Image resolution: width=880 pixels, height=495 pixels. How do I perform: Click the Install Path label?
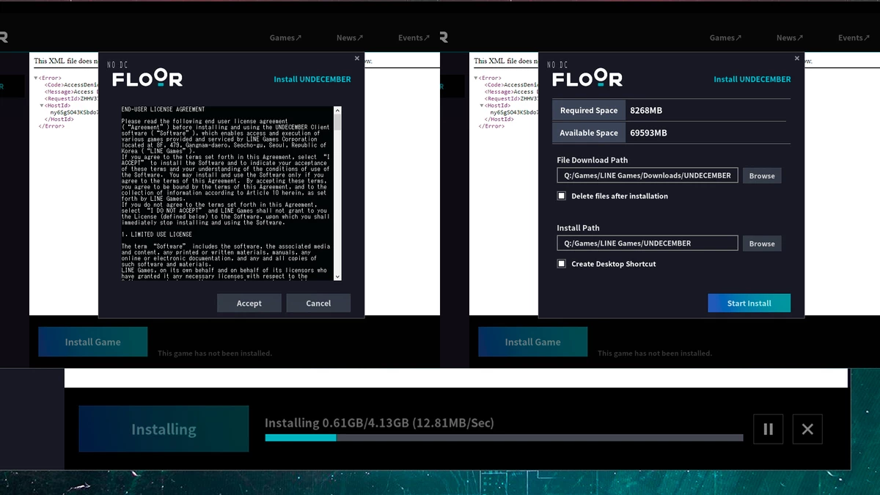tap(579, 228)
